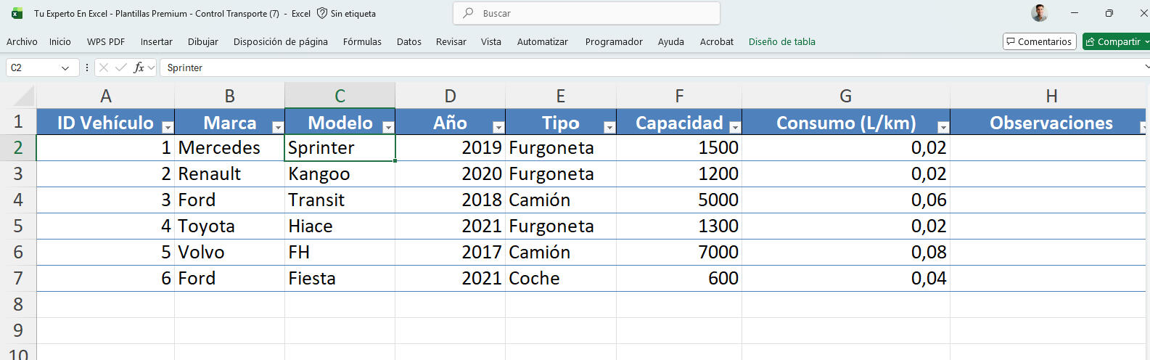Open the Capacidad filter dropdown
The height and width of the screenshot is (360, 1150).
point(734,127)
